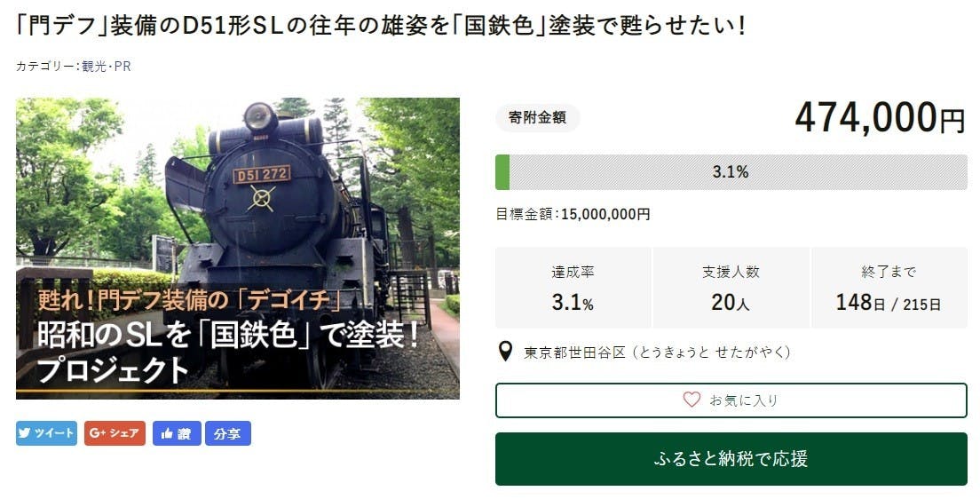The image size is (980, 499).
Task: Click the 3.1% funding progress bar
Action: point(731,172)
